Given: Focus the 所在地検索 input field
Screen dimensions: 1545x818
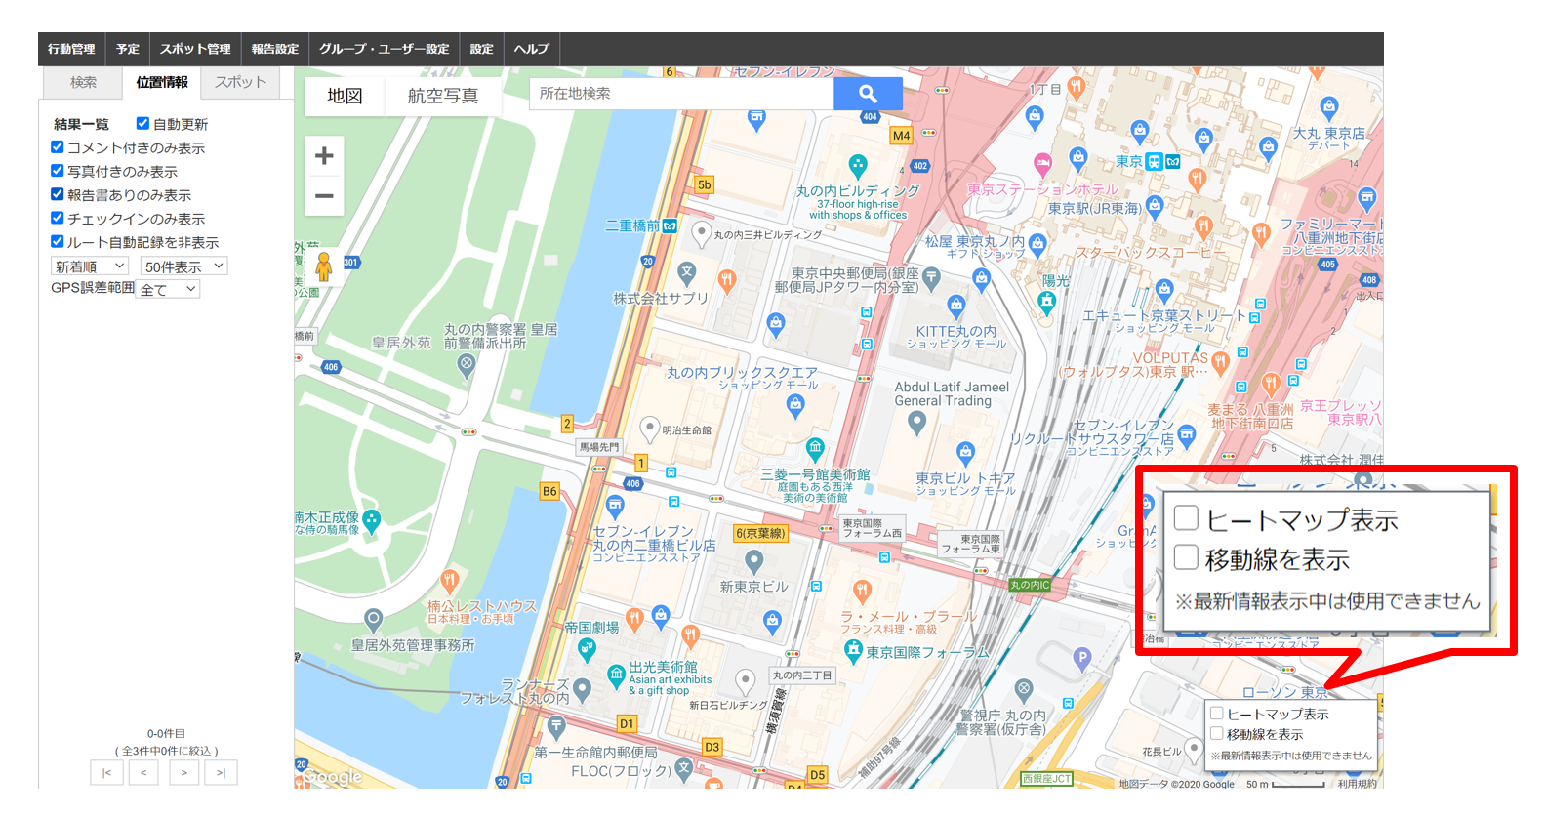Looking at the screenshot, I should (681, 94).
